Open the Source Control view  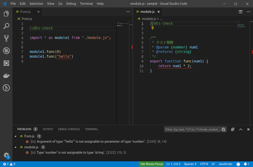click(6, 38)
